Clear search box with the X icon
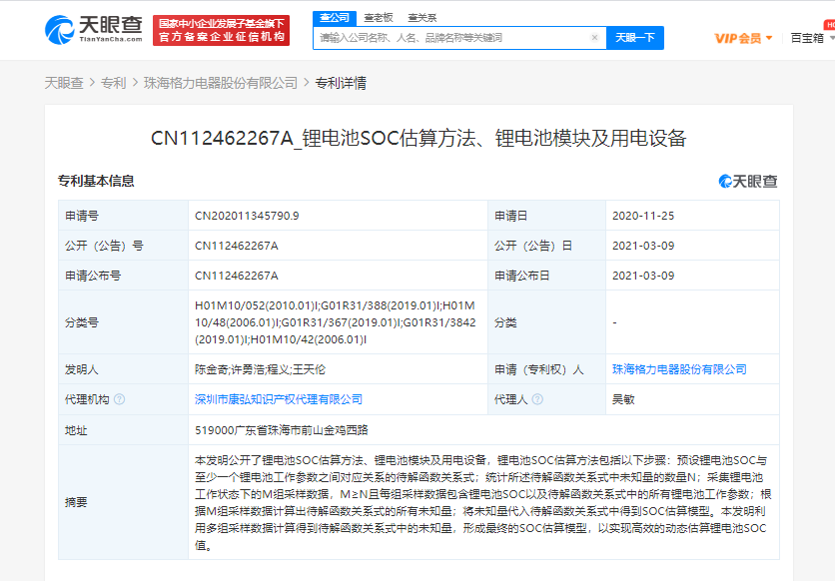This screenshot has height=581, width=835. (x=594, y=38)
